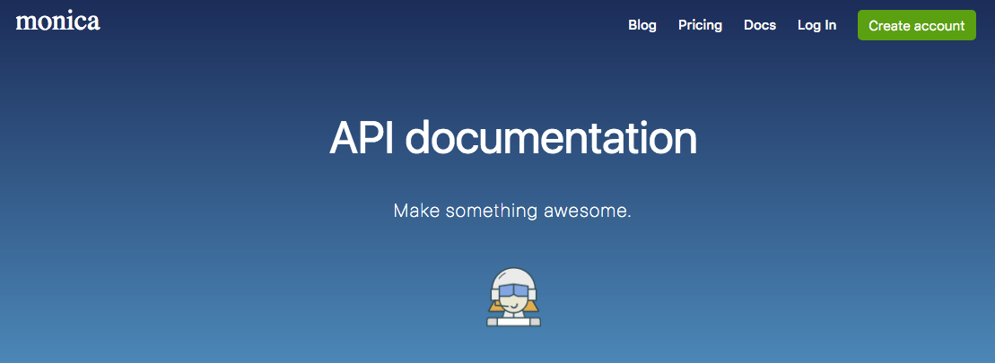Open the Blog page

click(642, 25)
